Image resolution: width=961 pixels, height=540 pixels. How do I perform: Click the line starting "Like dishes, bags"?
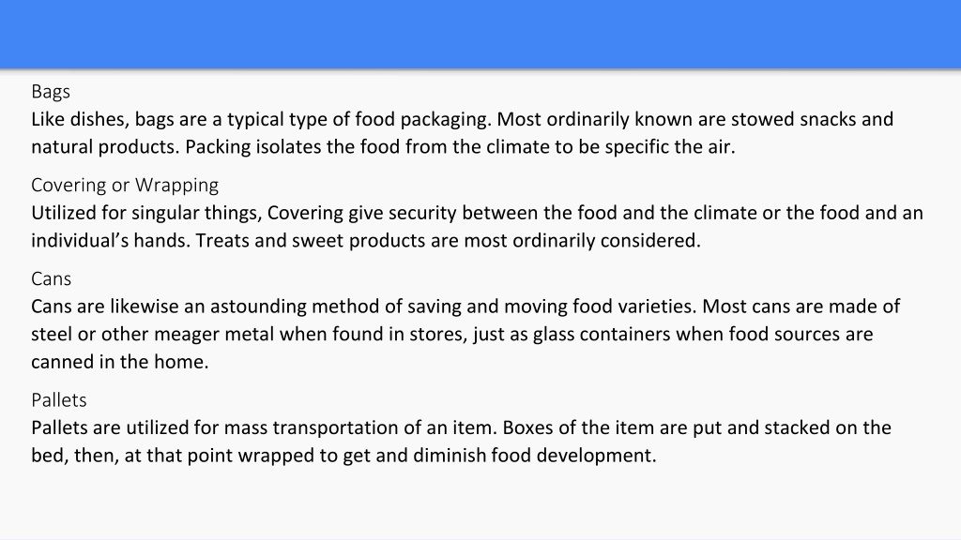(x=462, y=119)
